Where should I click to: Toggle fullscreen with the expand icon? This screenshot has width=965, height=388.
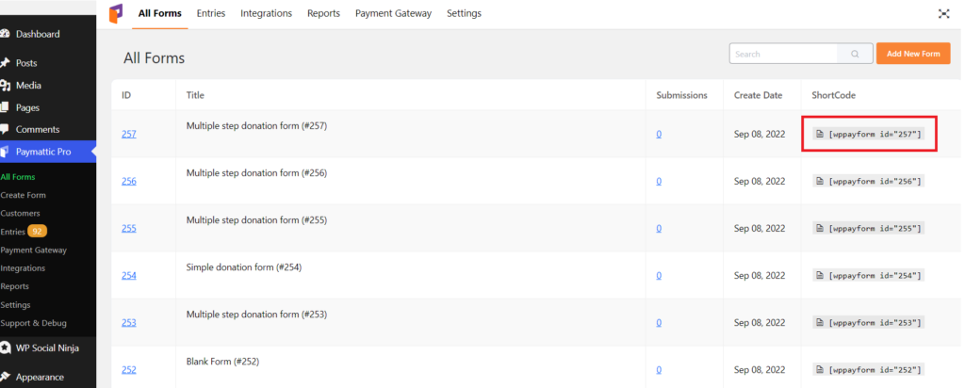tap(943, 13)
